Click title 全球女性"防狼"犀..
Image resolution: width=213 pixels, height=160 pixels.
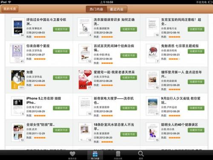(40, 125)
